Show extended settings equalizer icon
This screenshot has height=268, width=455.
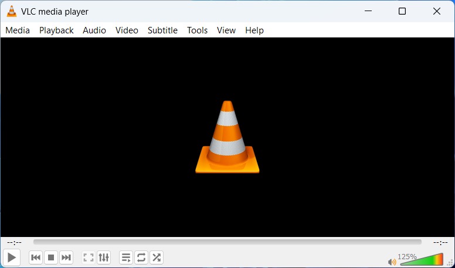pos(104,257)
